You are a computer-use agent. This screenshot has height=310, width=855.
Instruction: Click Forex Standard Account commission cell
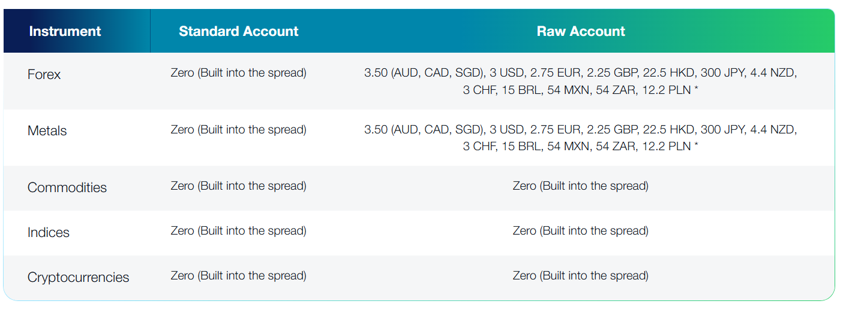click(238, 73)
